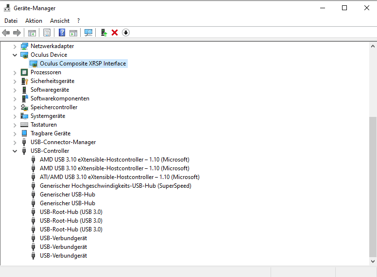The height and width of the screenshot is (277, 377).
Task: Expand the Netzwerkadapter node
Action: (15, 46)
